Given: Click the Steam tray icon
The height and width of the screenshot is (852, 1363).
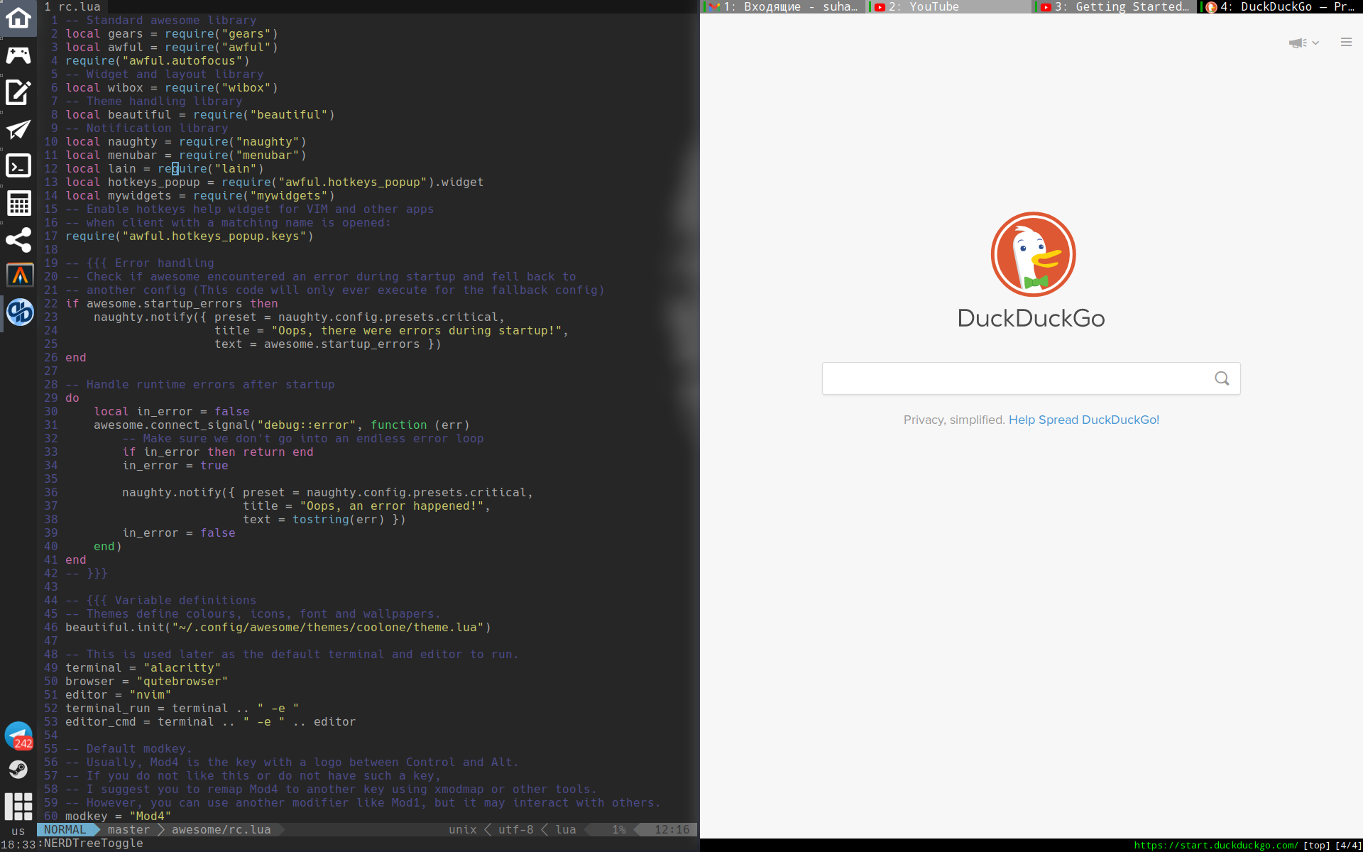Looking at the screenshot, I should (x=18, y=770).
